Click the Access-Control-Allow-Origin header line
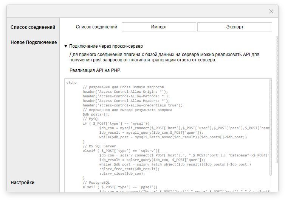The width and height of the screenshot is (285, 200). click(x=125, y=92)
